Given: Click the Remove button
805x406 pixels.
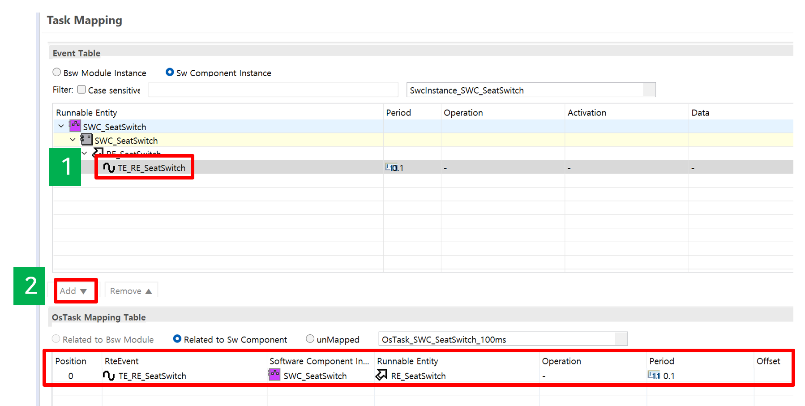Looking at the screenshot, I should [131, 291].
